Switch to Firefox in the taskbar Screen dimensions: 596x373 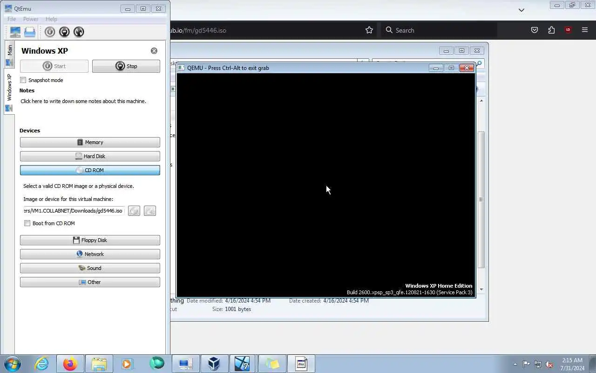pyautogui.click(x=70, y=364)
